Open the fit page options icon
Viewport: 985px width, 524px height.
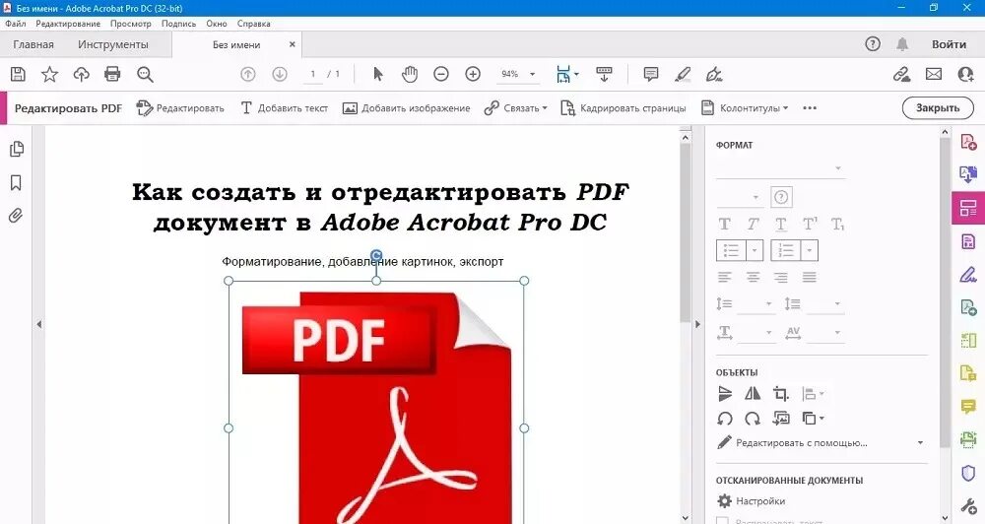tap(566, 74)
